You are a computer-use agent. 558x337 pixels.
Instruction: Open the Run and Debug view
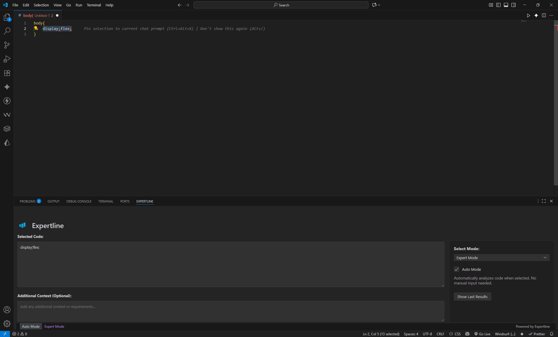(7, 59)
